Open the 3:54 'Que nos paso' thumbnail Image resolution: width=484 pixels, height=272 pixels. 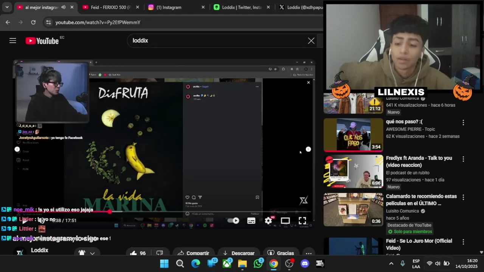pyautogui.click(x=353, y=135)
